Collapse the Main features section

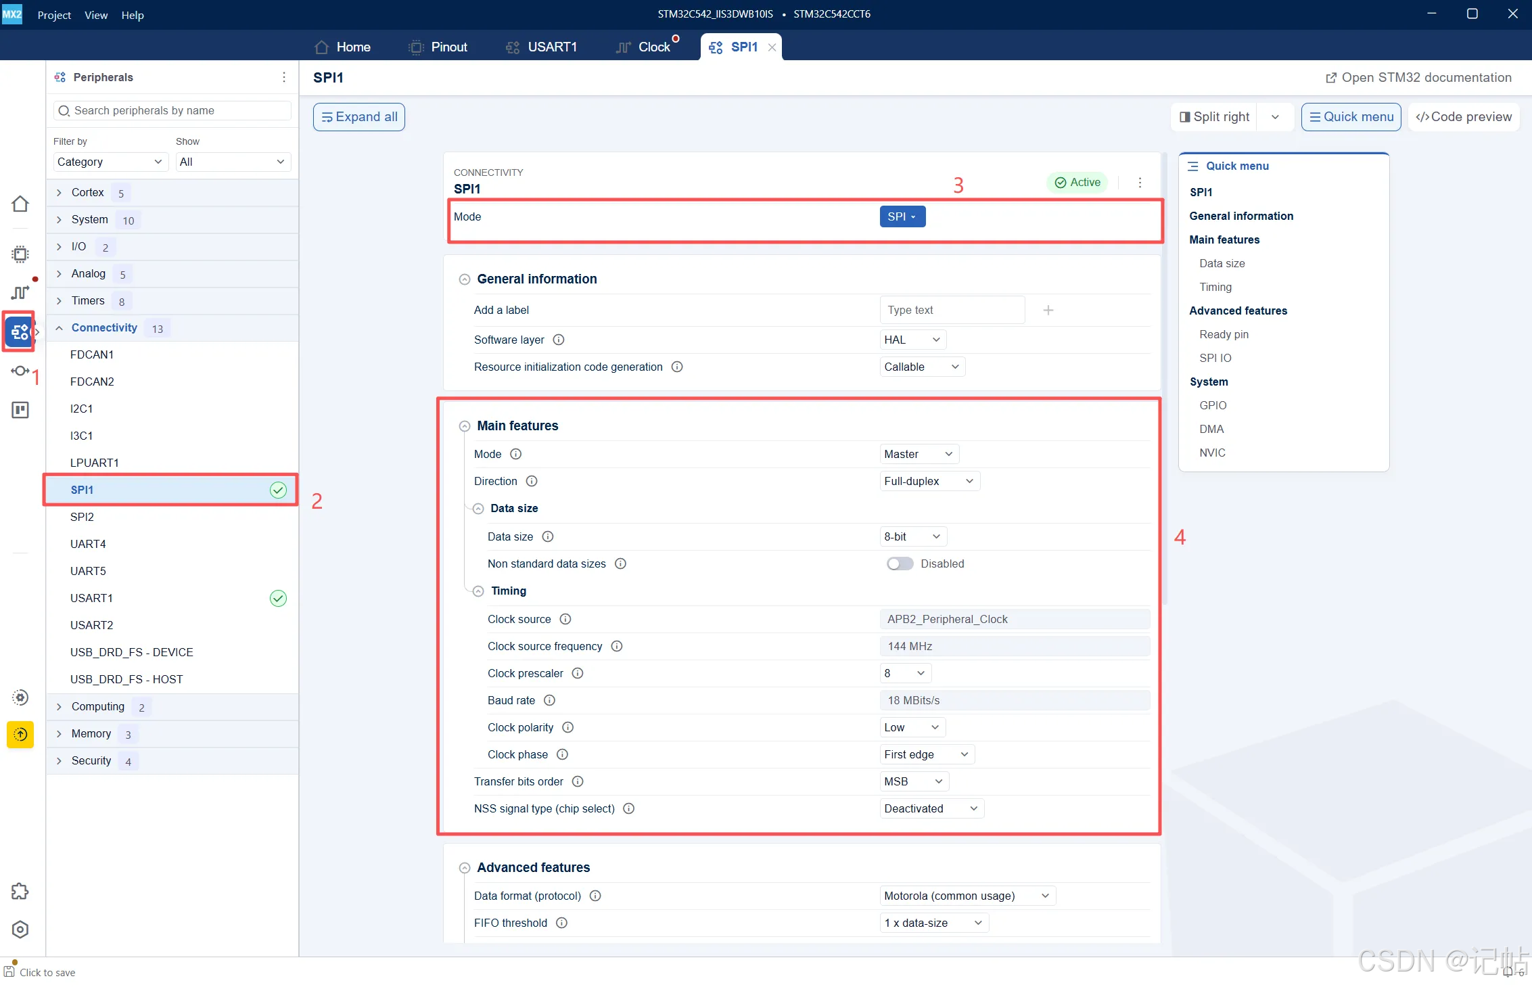[x=465, y=426]
